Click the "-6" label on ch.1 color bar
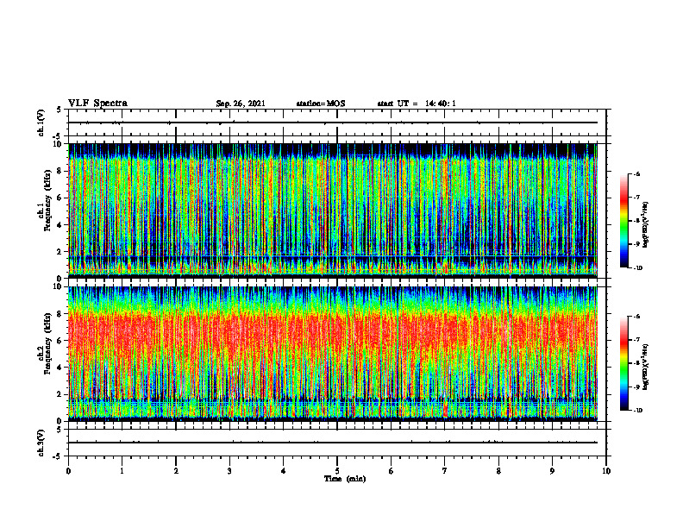Image resolution: width=683 pixels, height=528 pixels. tap(636, 174)
